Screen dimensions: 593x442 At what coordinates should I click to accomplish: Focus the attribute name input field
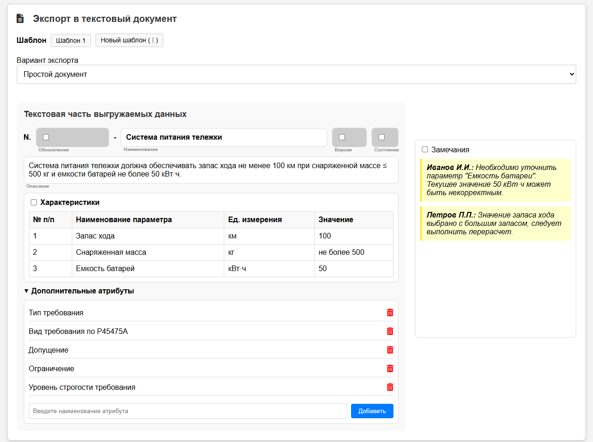188,411
